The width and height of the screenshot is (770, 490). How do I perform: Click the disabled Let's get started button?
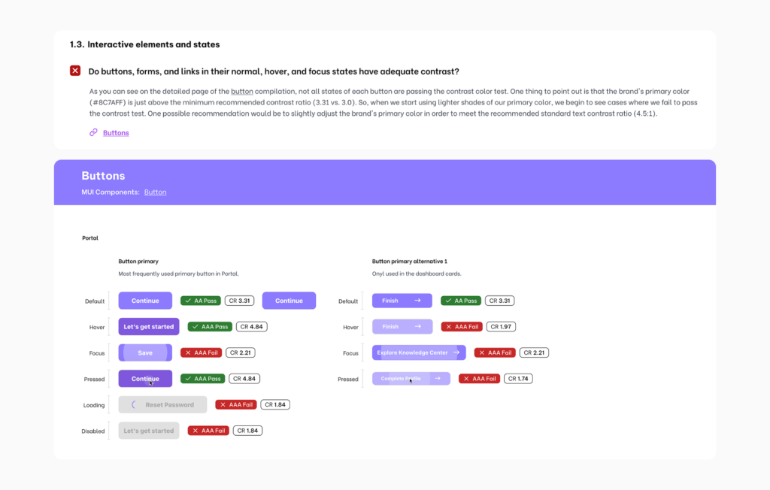148,430
